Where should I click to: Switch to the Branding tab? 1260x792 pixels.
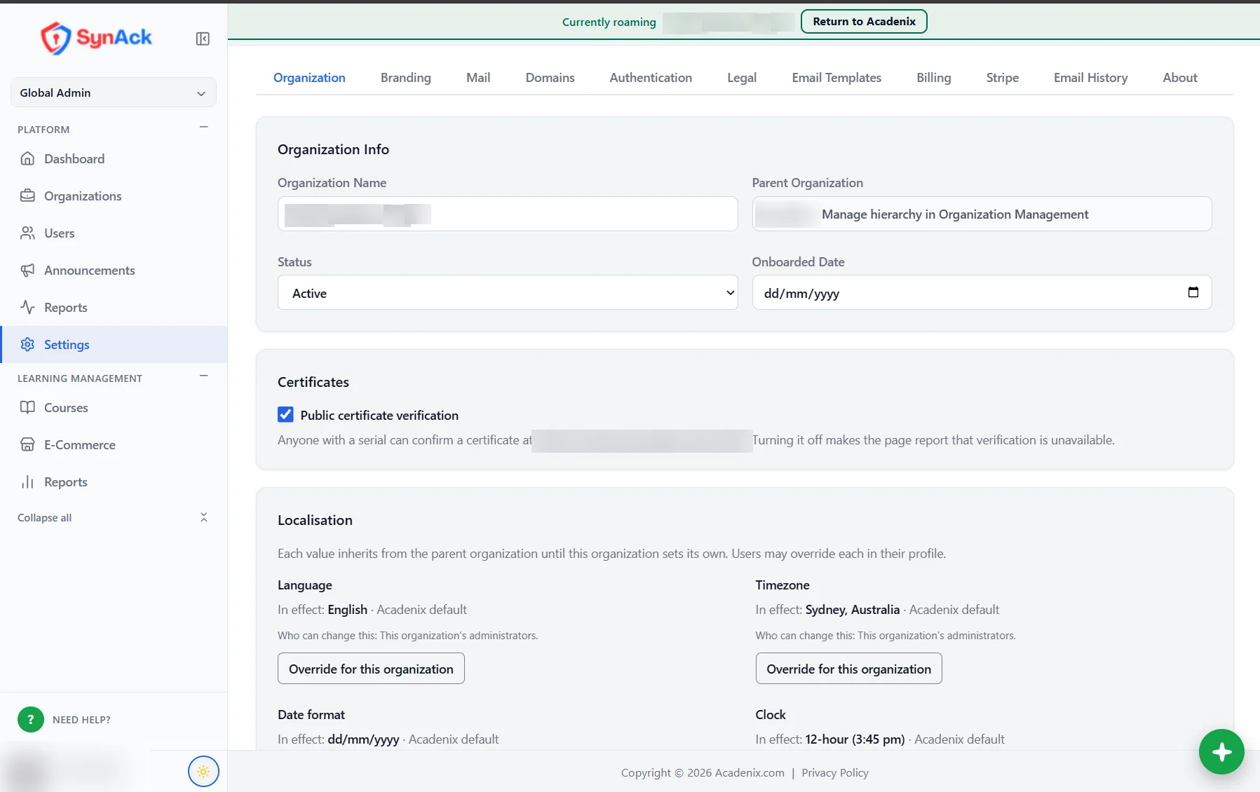[406, 78]
